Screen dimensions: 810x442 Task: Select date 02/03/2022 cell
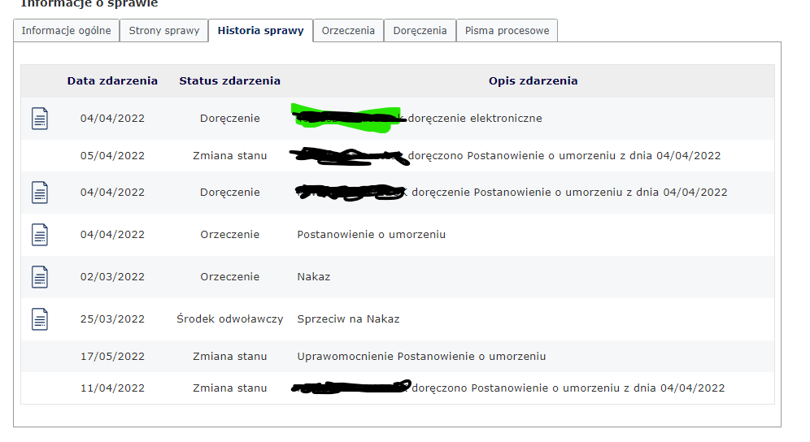click(x=112, y=277)
